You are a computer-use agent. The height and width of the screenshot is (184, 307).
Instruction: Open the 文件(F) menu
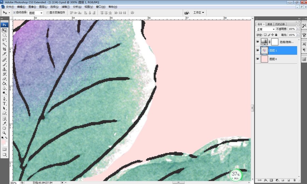[x=10, y=7]
